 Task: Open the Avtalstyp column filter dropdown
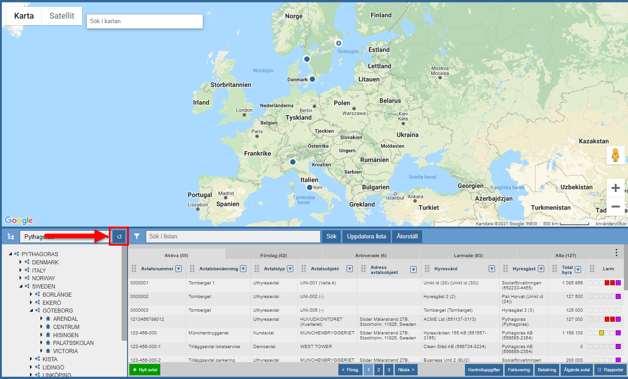(x=290, y=269)
